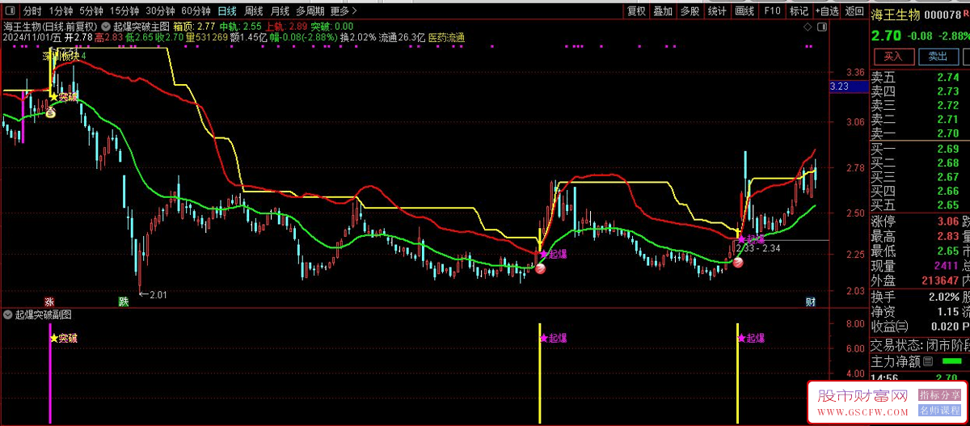Toggle right panel layout icon
970x426 pixels.
(x=823, y=27)
